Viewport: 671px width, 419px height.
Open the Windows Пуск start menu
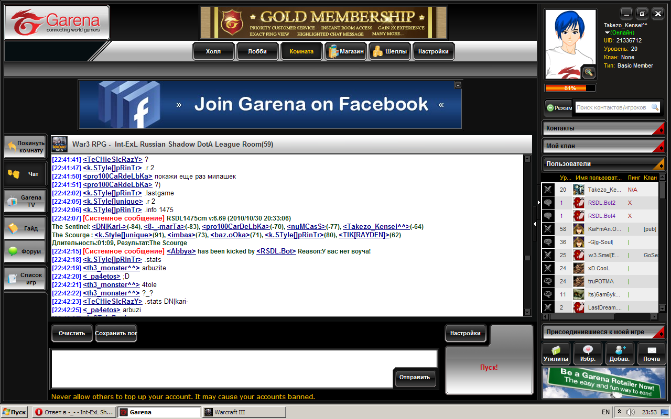pos(15,412)
